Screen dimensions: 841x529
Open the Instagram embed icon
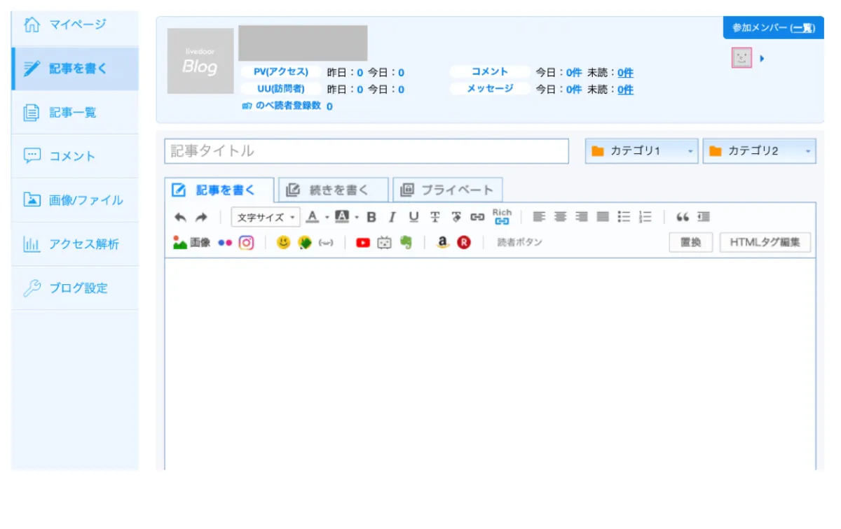246,242
